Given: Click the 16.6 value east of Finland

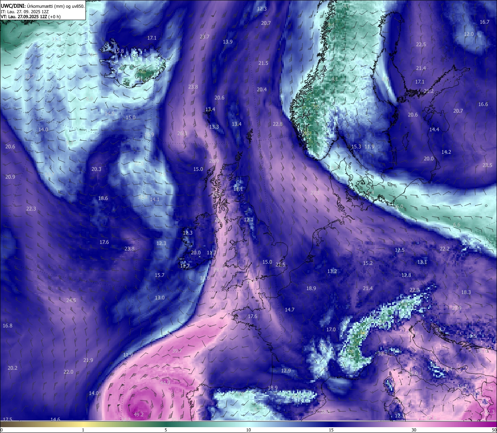Looking at the screenshot, I should (x=483, y=104).
